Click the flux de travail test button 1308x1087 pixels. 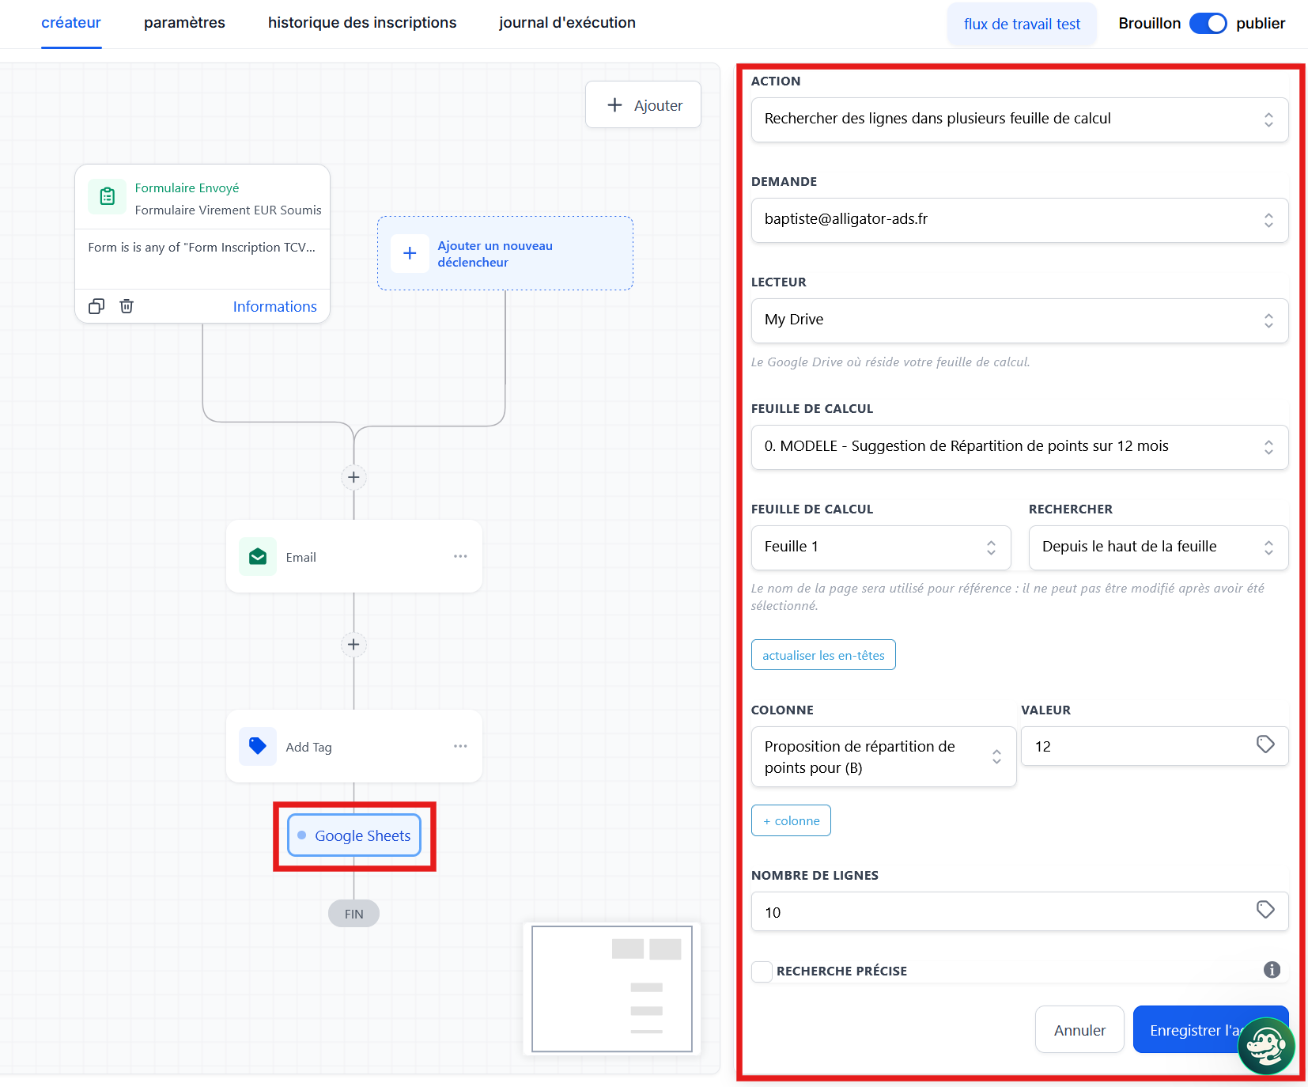coord(1022,24)
